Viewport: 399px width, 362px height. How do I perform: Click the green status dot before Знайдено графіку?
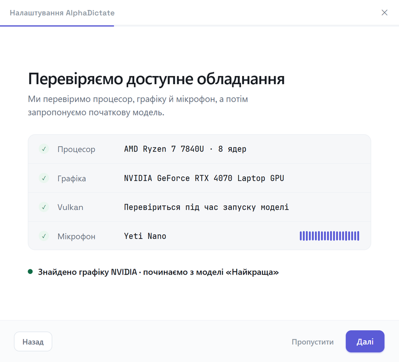[x=30, y=272]
